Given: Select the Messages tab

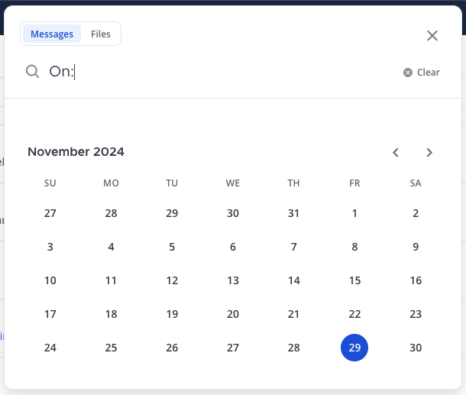Looking at the screenshot, I should coord(52,34).
